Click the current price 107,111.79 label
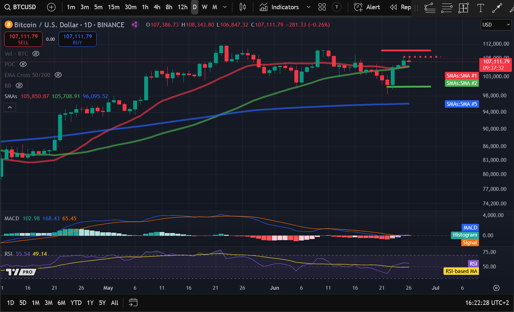This screenshot has height=312, width=514. (x=496, y=64)
